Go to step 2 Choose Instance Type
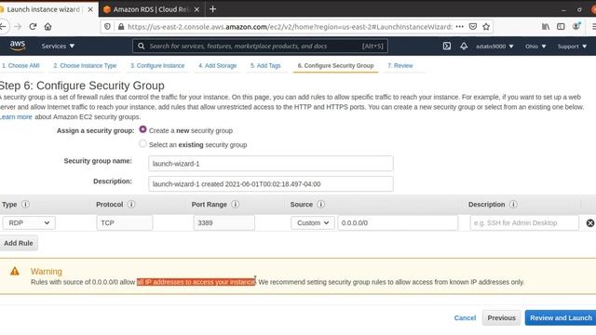Screen dimensions: 596x335 85,66
